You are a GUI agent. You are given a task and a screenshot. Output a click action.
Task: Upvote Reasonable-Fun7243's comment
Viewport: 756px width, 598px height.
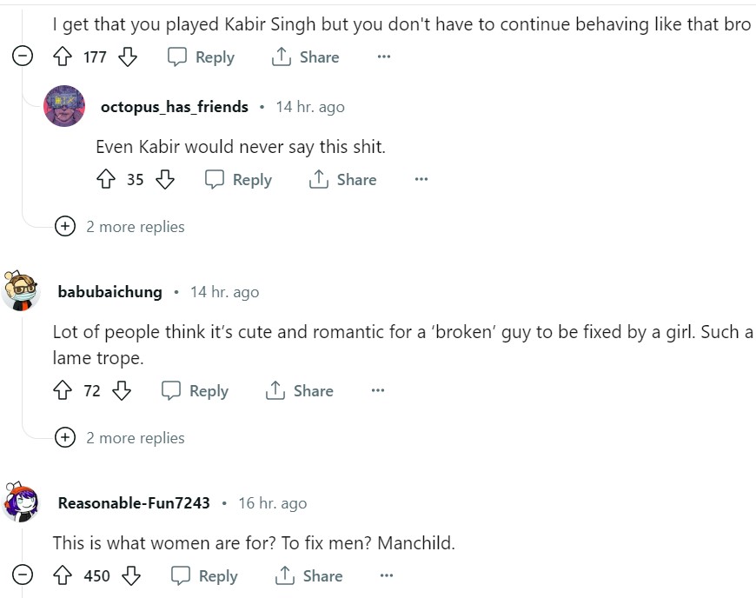pos(62,575)
